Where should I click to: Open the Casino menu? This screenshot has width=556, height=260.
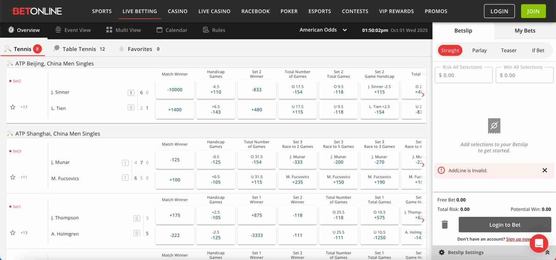(x=177, y=11)
